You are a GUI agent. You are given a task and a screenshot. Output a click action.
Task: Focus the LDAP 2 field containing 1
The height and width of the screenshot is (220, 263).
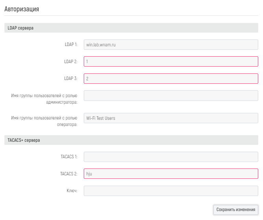171,61
